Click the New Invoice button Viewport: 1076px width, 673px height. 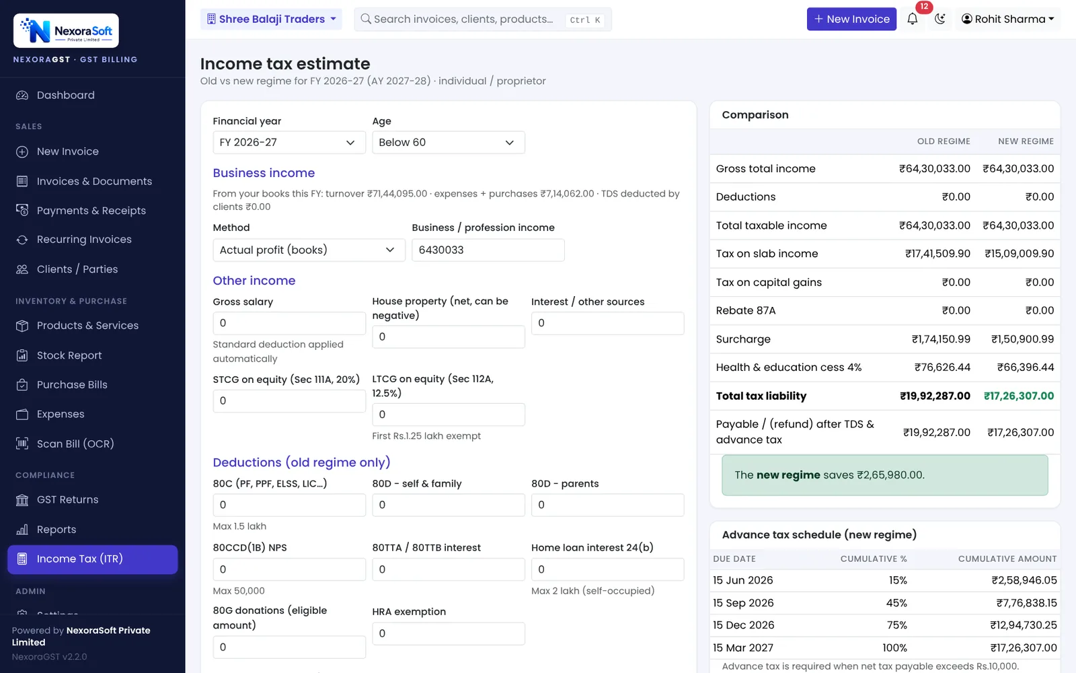(x=851, y=19)
